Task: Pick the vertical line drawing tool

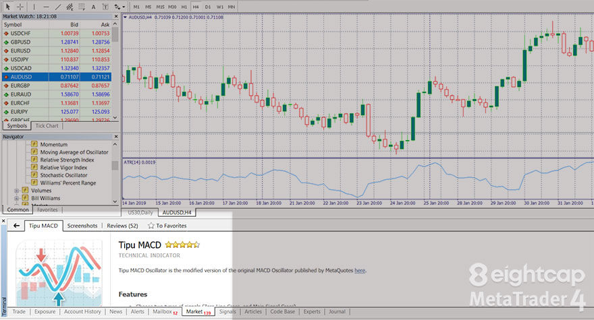Action: 34,7
